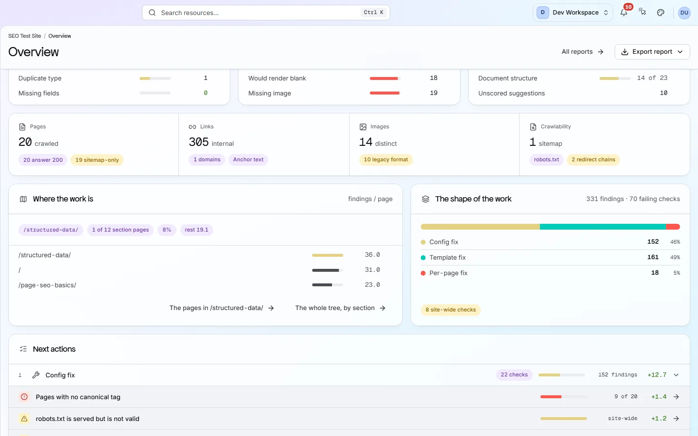Go to SEO Test Site breadcrumb

(25, 36)
